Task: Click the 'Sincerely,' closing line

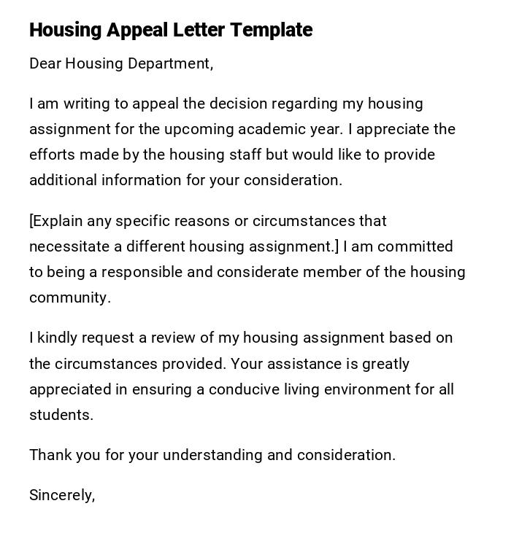Action: coord(62,495)
